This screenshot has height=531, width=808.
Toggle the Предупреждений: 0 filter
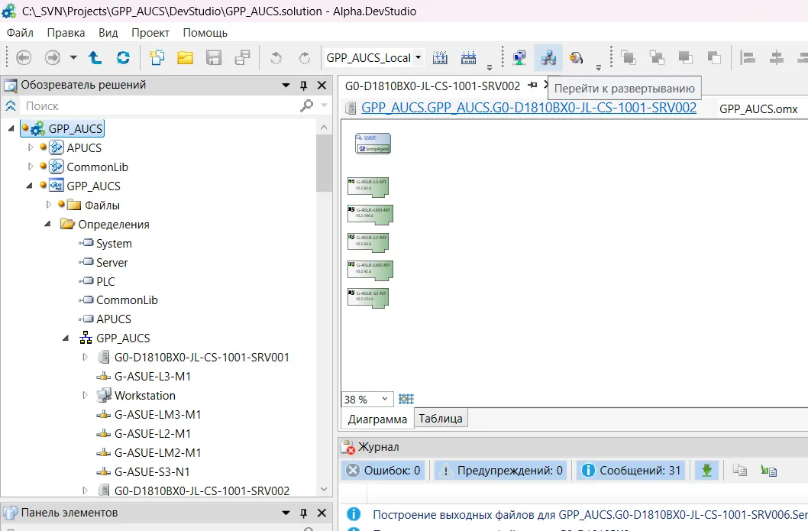500,470
